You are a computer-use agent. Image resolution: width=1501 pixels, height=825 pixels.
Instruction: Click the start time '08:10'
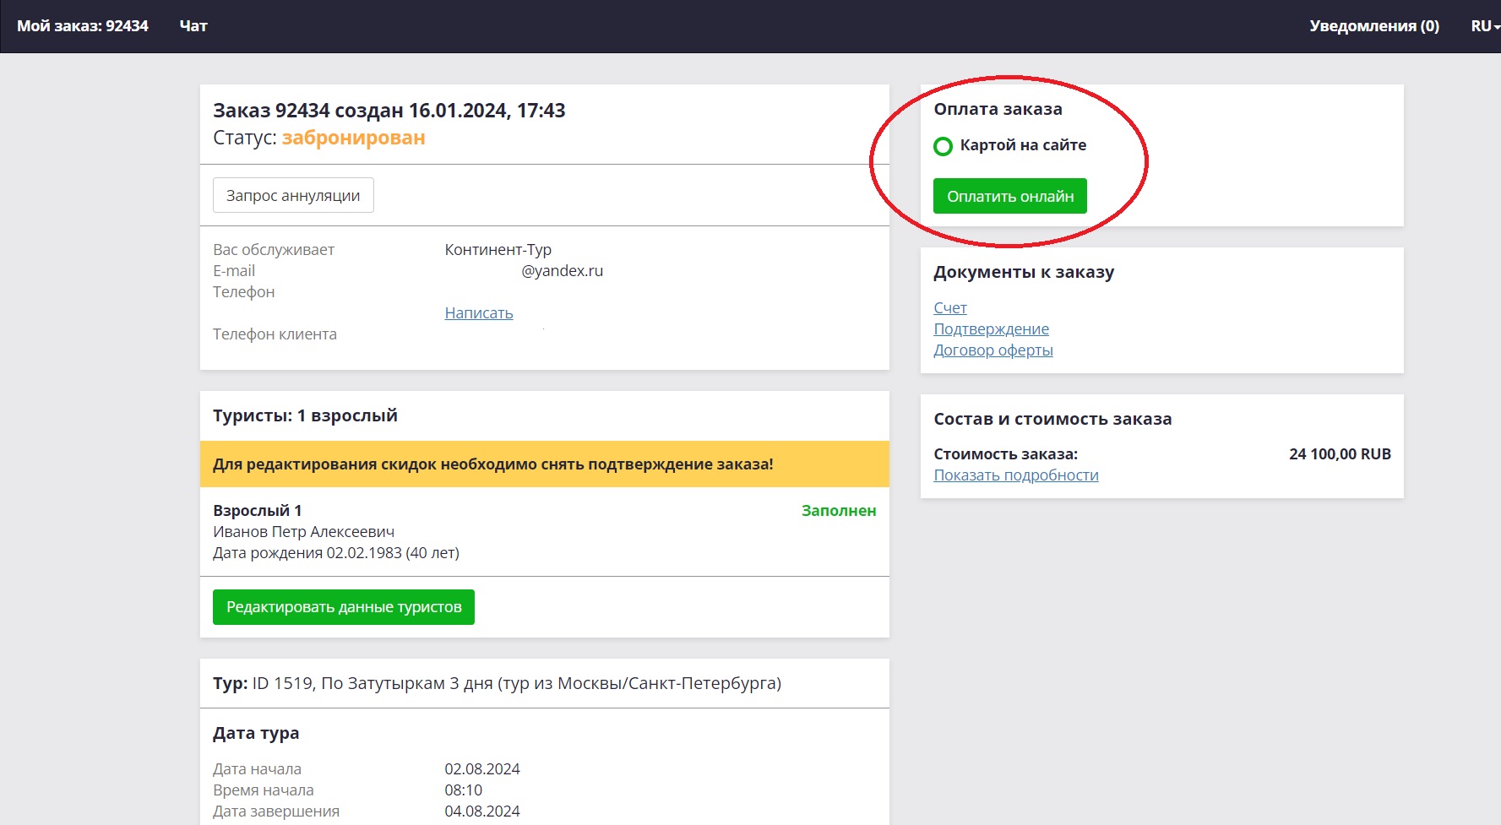(464, 790)
